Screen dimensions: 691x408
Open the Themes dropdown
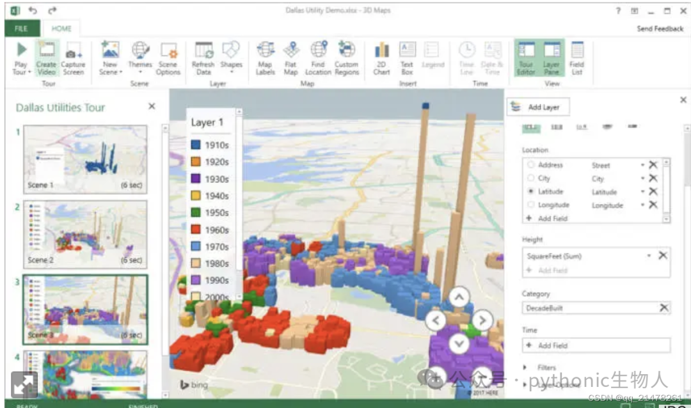coord(140,58)
